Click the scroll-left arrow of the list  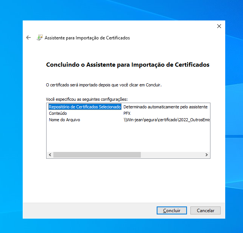50,155
